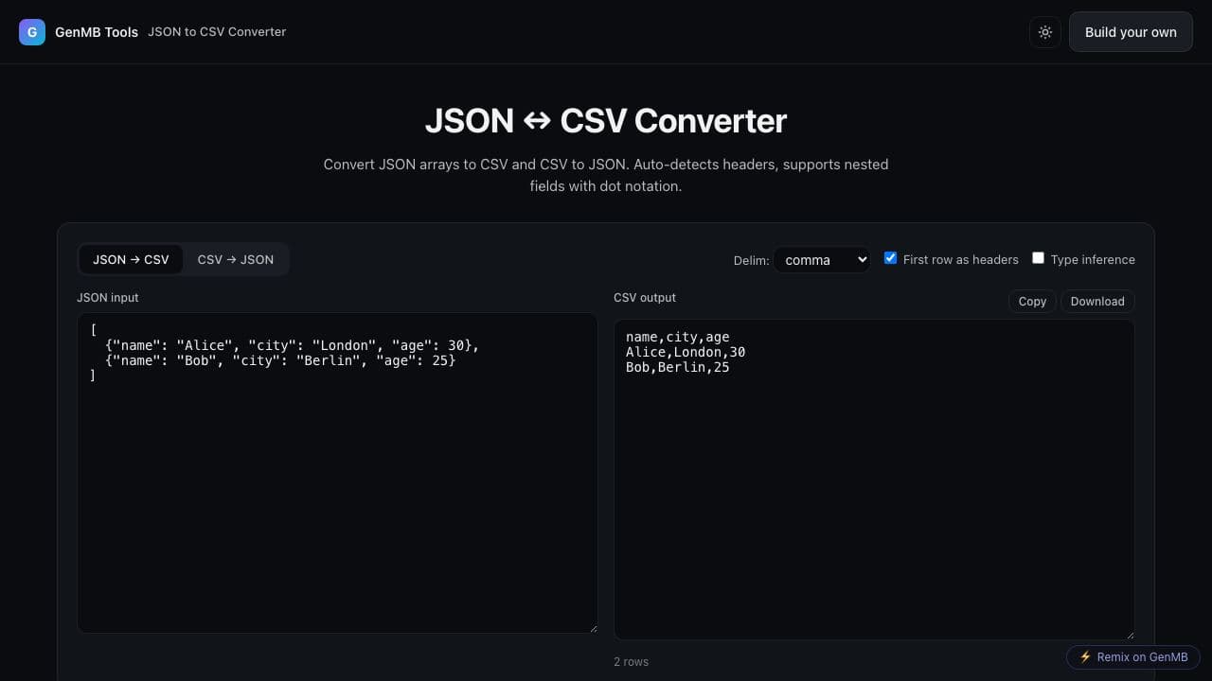
Task: Click the JSON input label
Action: pyautogui.click(x=108, y=298)
